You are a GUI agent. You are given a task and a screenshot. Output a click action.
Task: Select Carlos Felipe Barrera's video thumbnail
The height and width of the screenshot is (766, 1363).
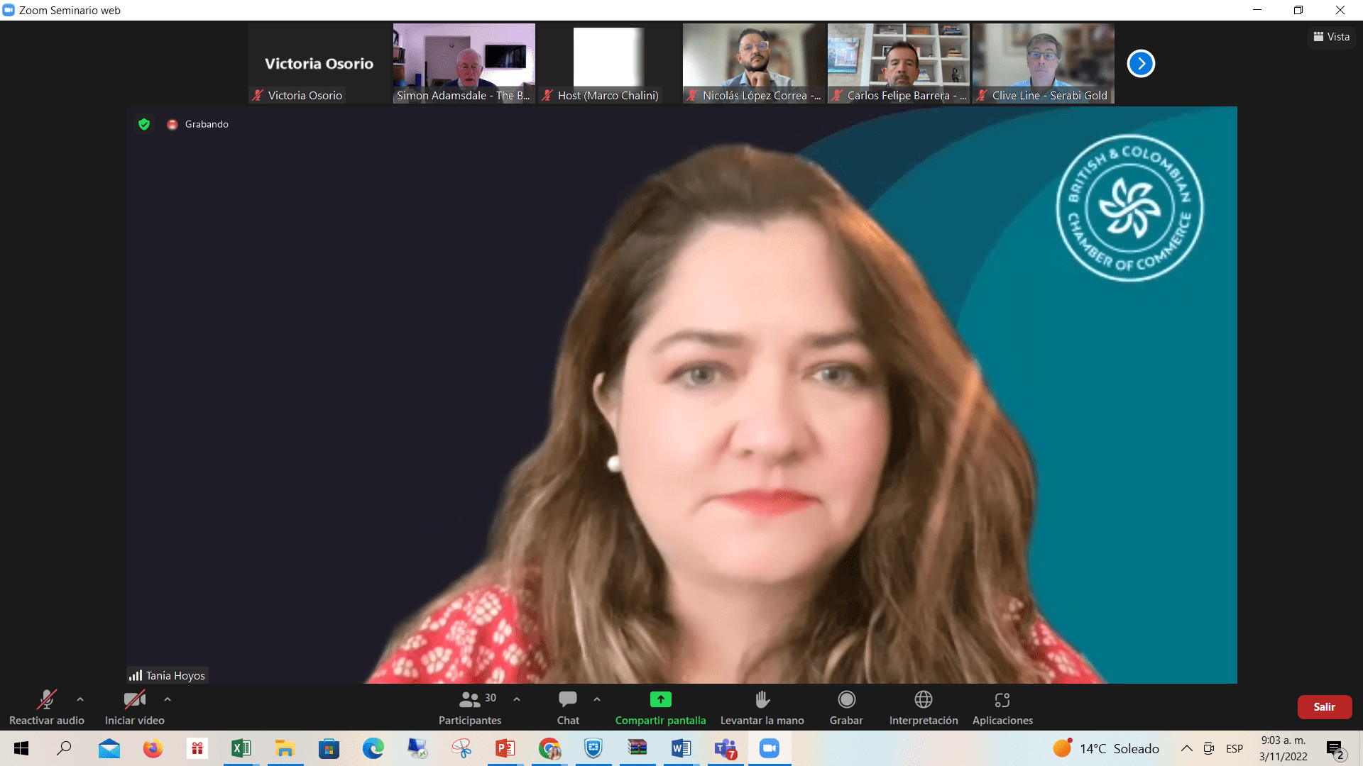[899, 64]
